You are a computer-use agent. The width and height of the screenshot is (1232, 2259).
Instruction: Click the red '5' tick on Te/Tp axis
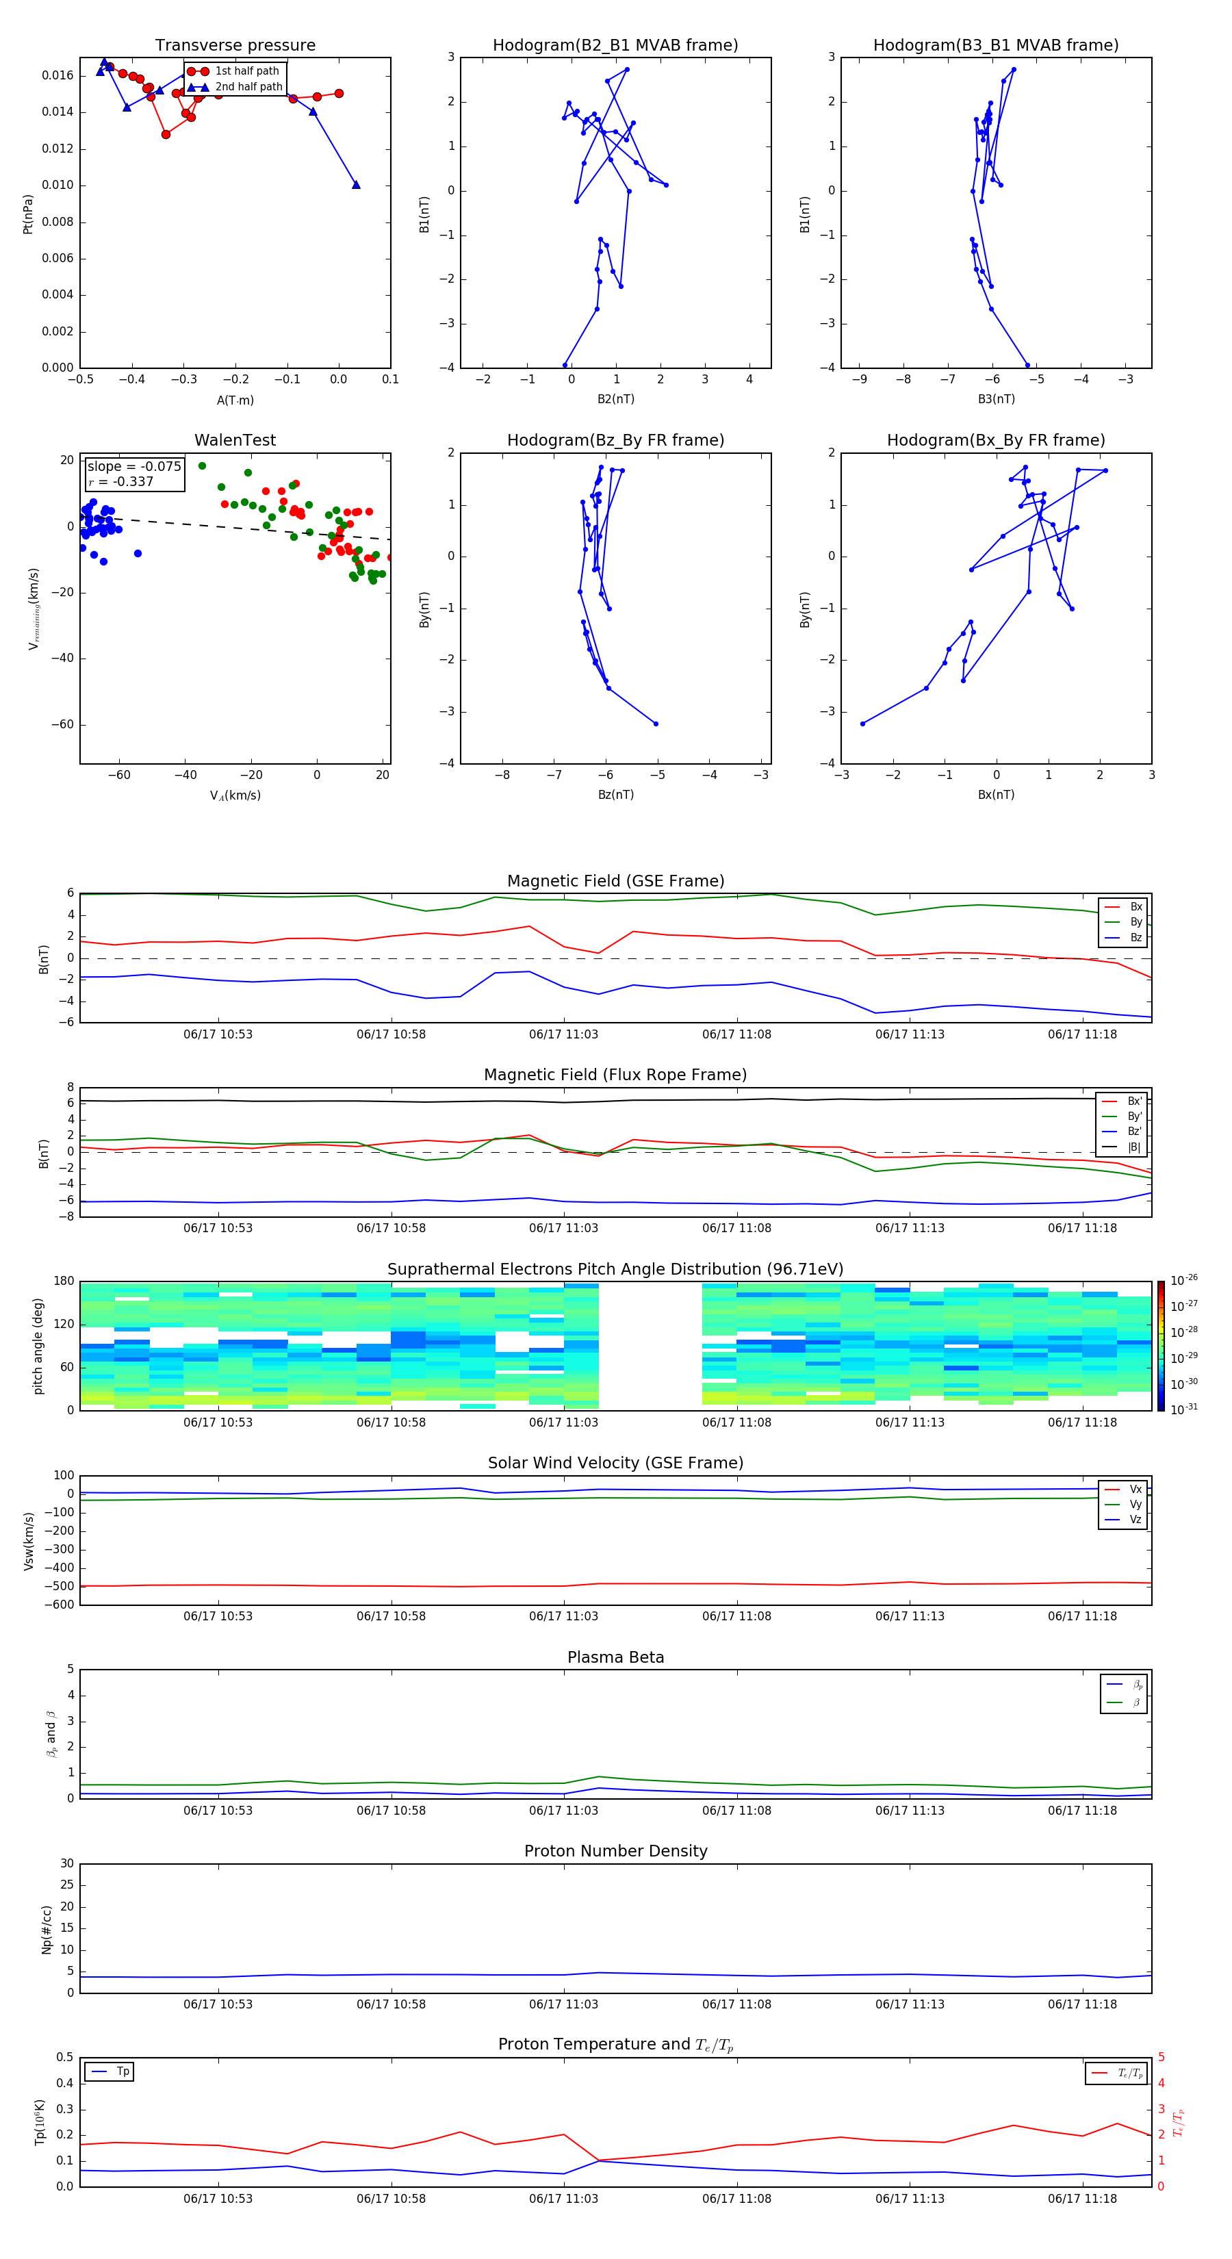pyautogui.click(x=1161, y=2057)
